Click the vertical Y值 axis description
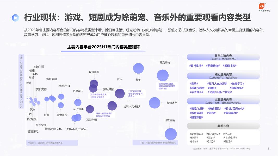Viewport: 278px width, 156px height. [x=21, y=81]
